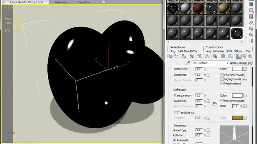Click Anisotropy spinner arrows
Screen dimensions: 257x144
[x=205, y=130]
